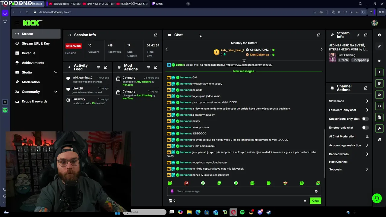Image resolution: width=386 pixels, height=217 pixels.
Task: Open the user profile avatar
Action: (375, 23)
